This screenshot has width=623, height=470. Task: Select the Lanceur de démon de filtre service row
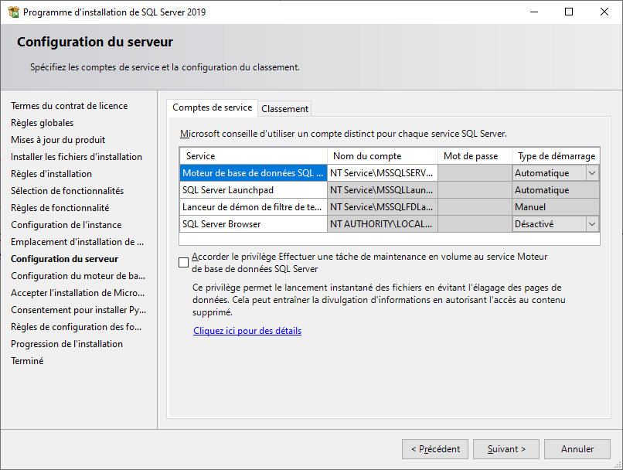coord(253,207)
